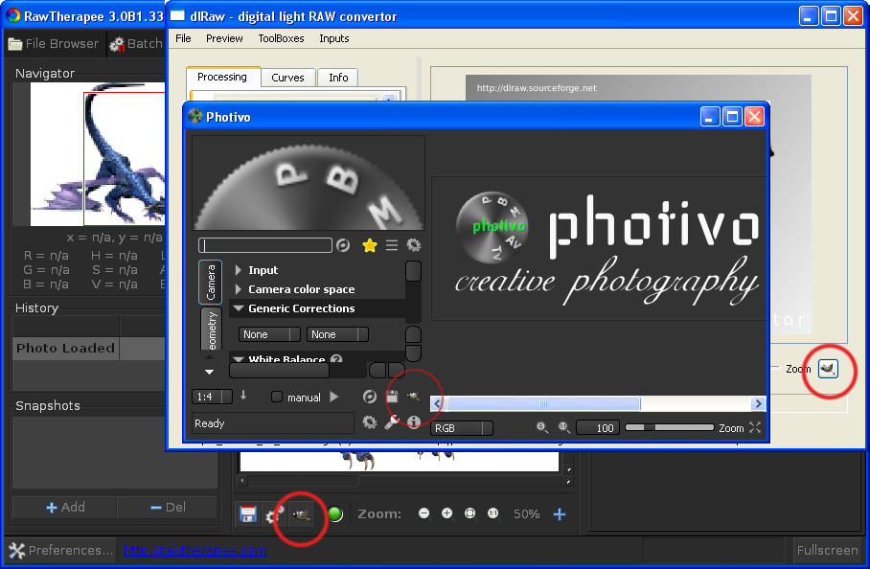Click the Photivo zoom value field 100
Image resolution: width=870 pixels, height=569 pixels.
[x=598, y=427]
